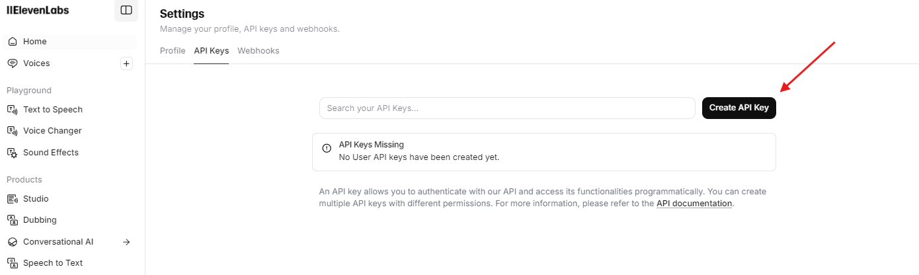Switch to the Profile tab

click(x=173, y=50)
